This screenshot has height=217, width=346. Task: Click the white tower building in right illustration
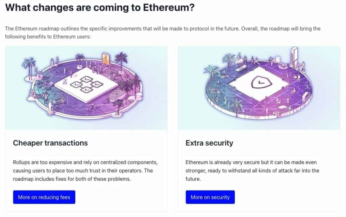pos(294,57)
